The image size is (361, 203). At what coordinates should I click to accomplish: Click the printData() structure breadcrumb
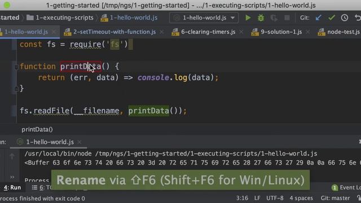pos(37,130)
